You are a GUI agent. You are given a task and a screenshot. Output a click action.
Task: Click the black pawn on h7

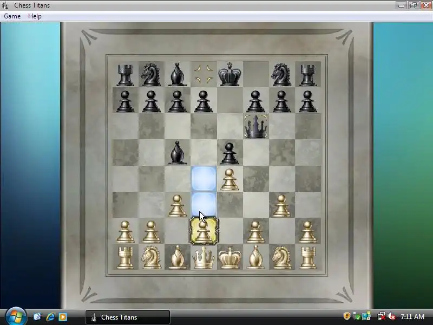[x=307, y=101]
